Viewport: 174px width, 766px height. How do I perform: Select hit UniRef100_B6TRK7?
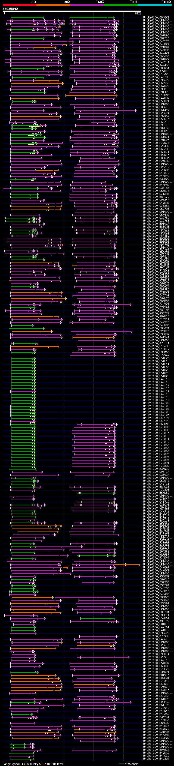(x=156, y=59)
